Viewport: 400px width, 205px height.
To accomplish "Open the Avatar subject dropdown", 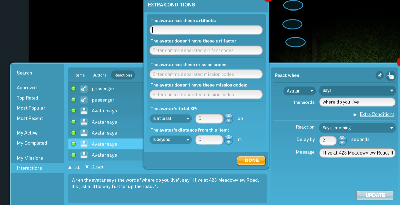I will 300,91.
